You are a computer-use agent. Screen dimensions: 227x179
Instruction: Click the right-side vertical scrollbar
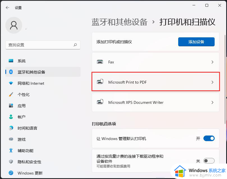pyautogui.click(x=225, y=80)
